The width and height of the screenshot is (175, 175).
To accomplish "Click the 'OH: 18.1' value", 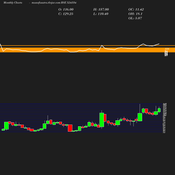I will click(x=135, y=14).
